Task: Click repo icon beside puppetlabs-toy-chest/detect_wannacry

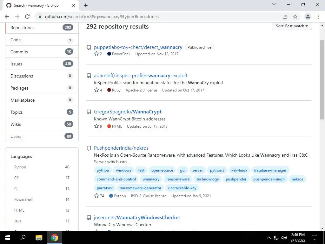Action: pos(89,48)
